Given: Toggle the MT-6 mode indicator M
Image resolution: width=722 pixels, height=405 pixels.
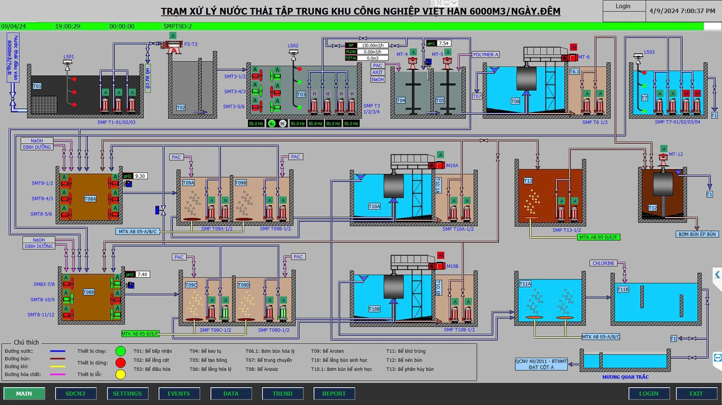Looking at the screenshot, I should pos(573,47).
